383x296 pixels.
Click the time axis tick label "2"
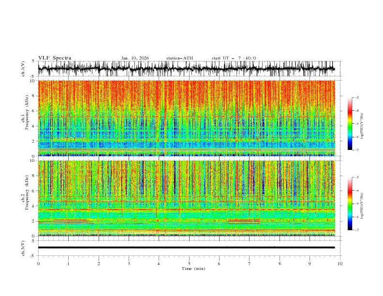pyautogui.click(x=99, y=264)
